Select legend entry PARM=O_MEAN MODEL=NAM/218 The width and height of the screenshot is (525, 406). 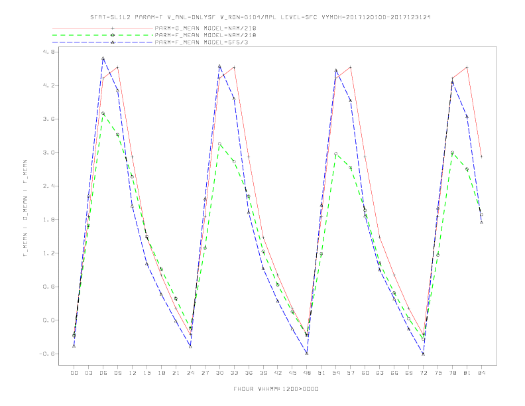point(205,28)
